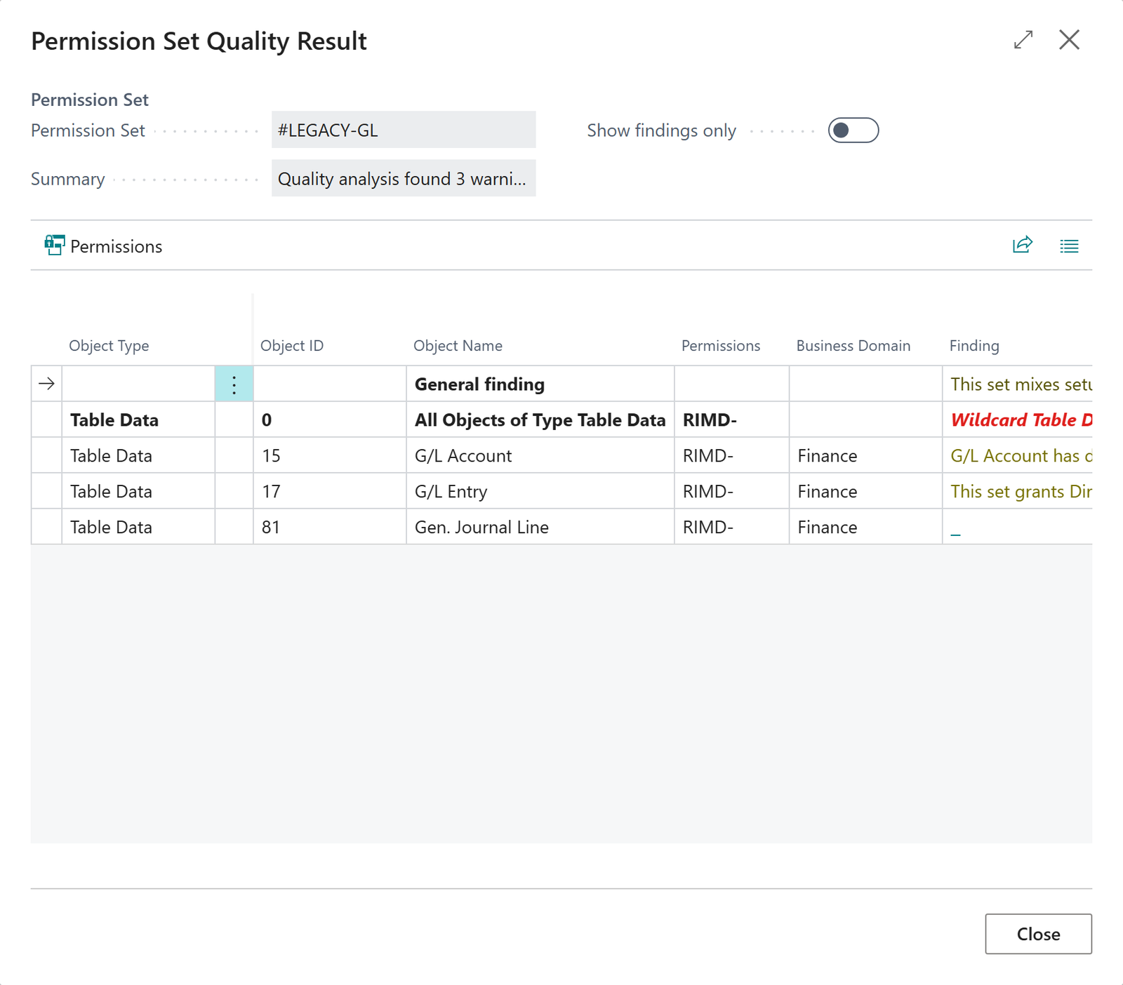Click Permissions column header
This screenshot has height=985, width=1123.
721,346
